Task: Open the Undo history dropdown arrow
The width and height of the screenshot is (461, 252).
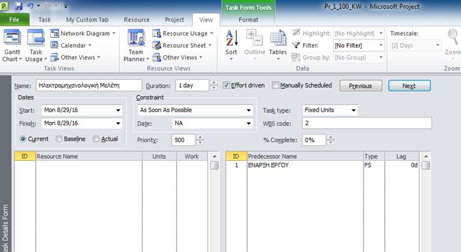Action: tap(38, 6)
